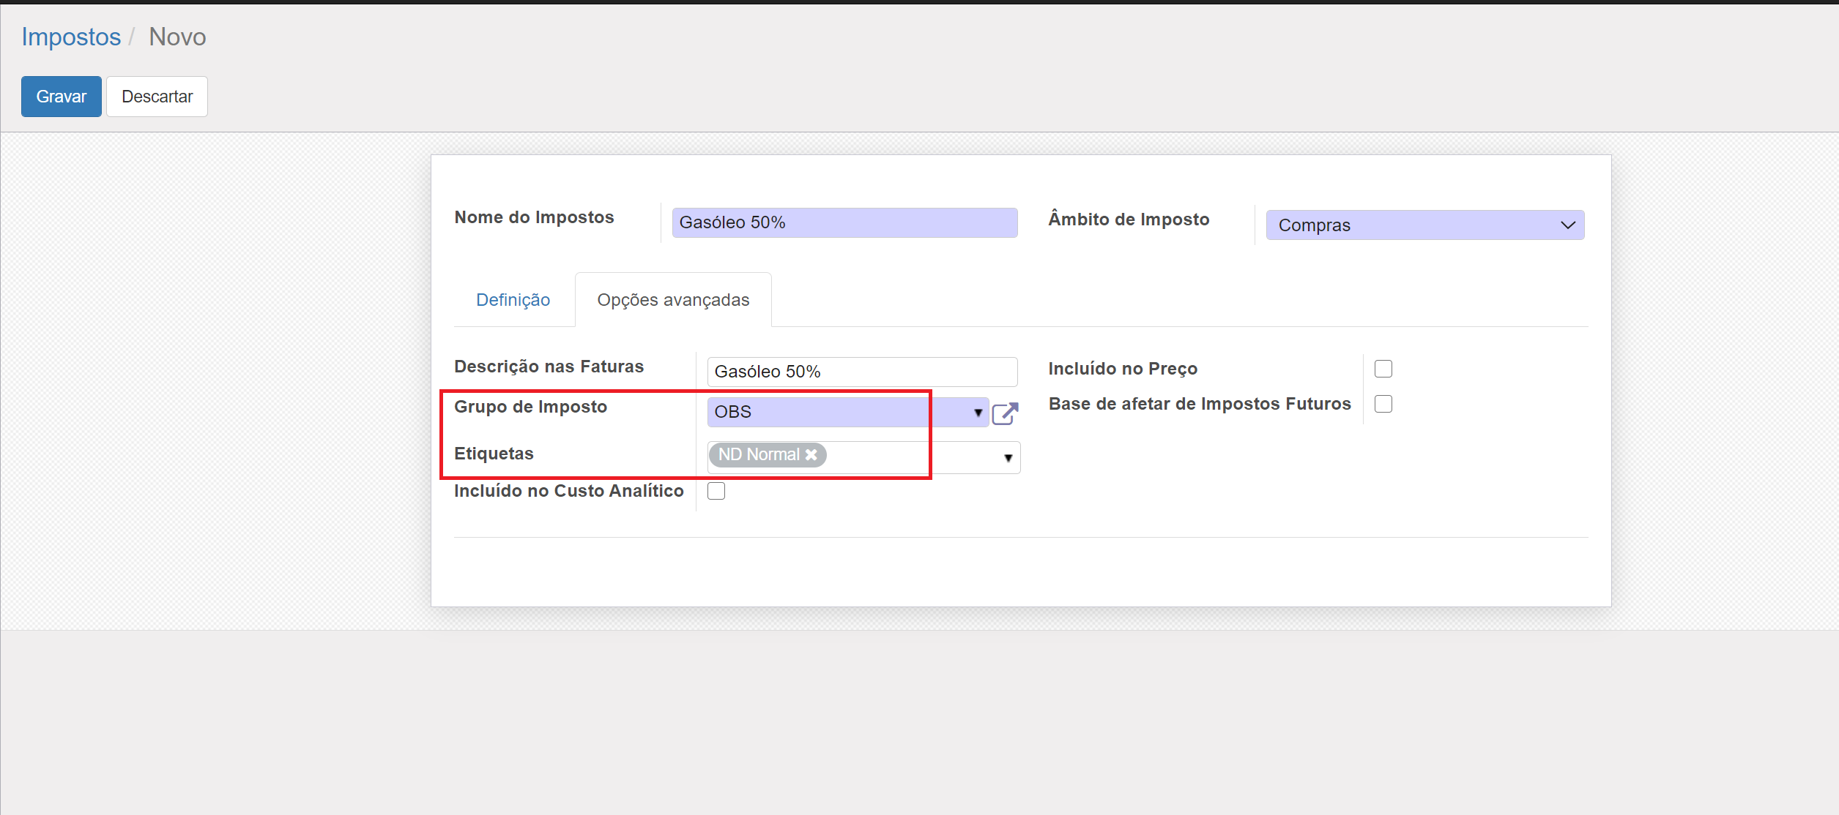Focus the Descrição nas Faturas input
1839x815 pixels.
tap(861, 372)
